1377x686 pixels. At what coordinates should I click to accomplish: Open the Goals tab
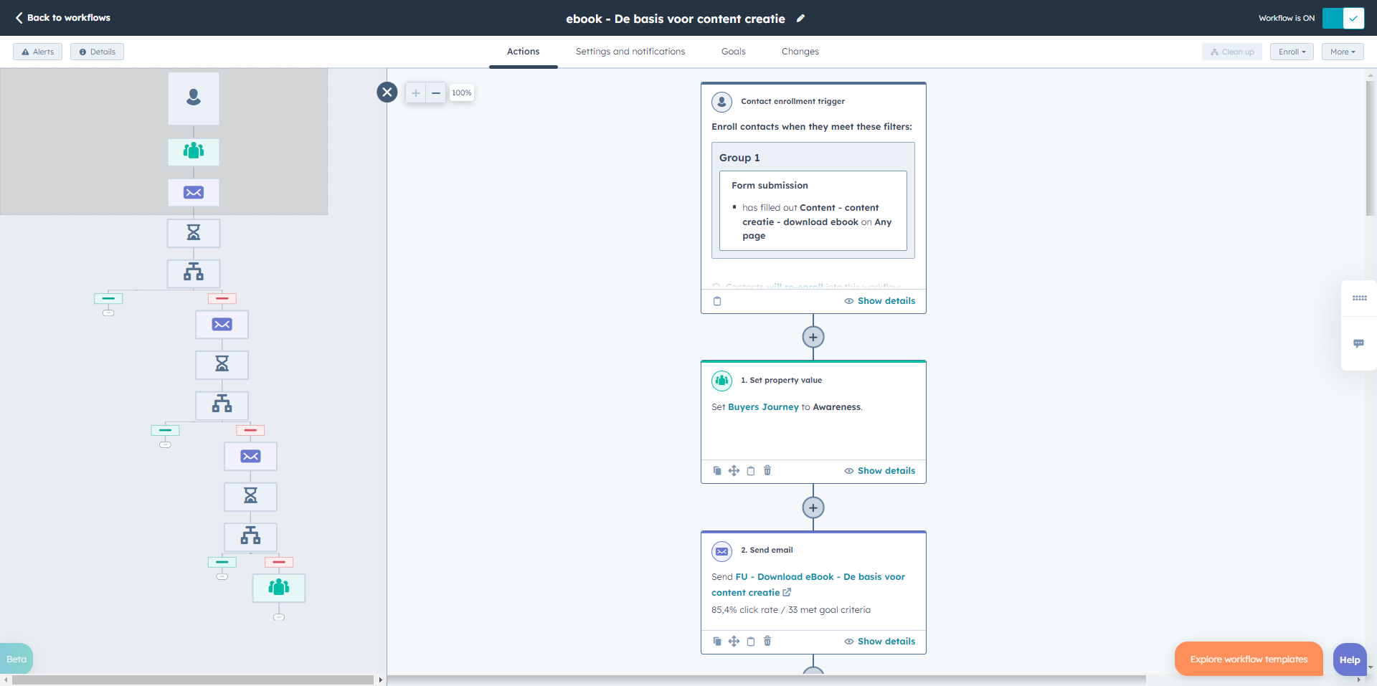pos(733,52)
